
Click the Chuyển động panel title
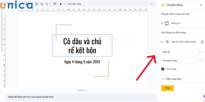coord(175,5)
